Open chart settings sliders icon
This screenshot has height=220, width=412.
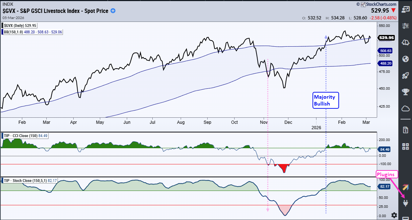click(x=406, y=26)
